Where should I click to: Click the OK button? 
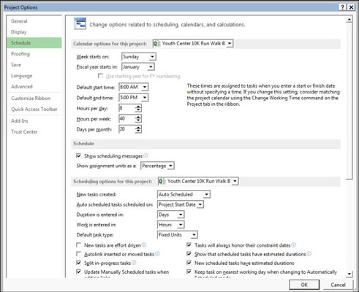[x=304, y=285]
